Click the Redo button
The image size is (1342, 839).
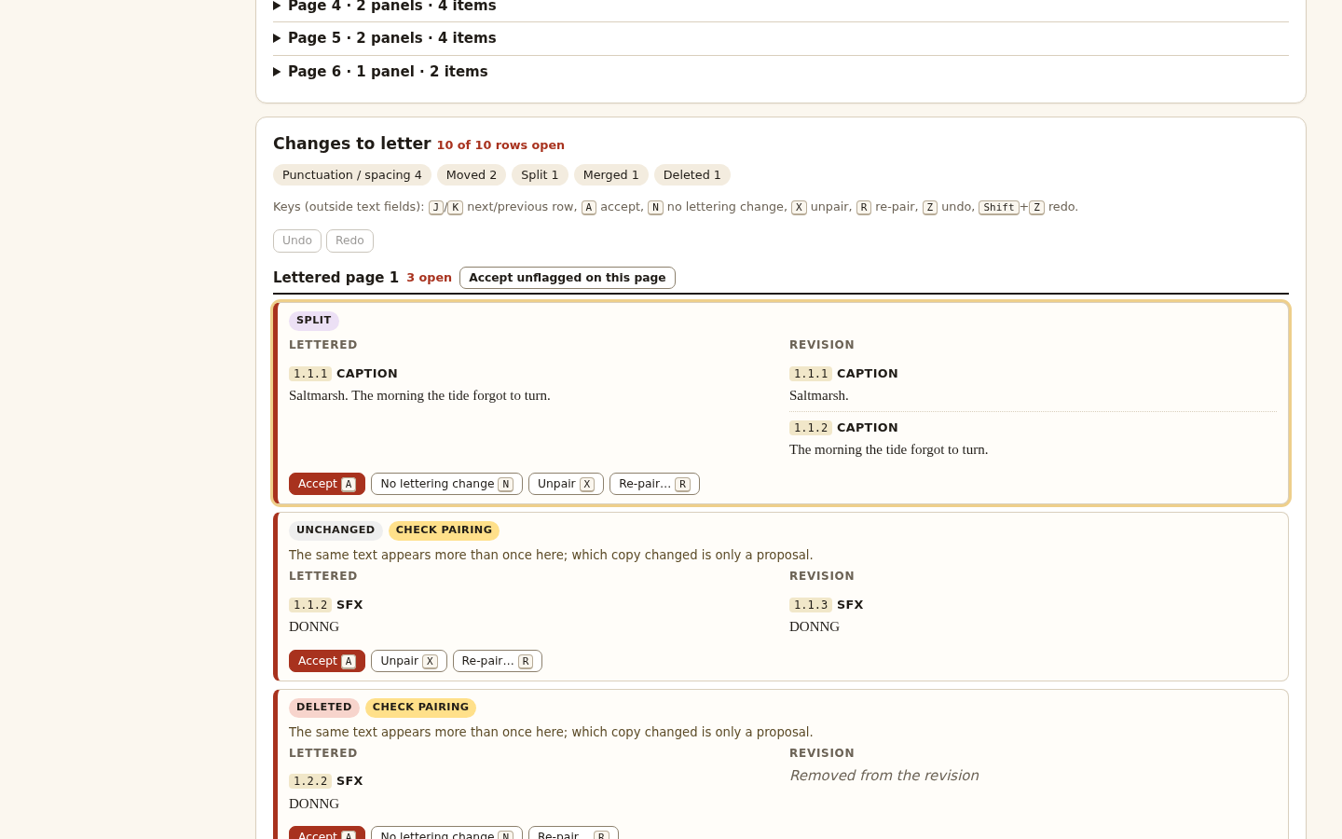(x=349, y=241)
